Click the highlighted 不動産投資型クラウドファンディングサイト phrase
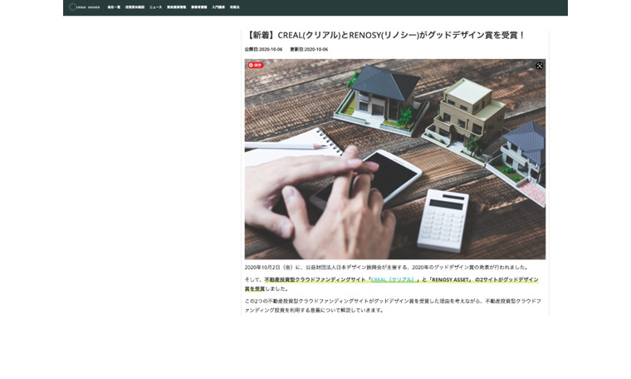631x379 pixels. tap(315, 280)
